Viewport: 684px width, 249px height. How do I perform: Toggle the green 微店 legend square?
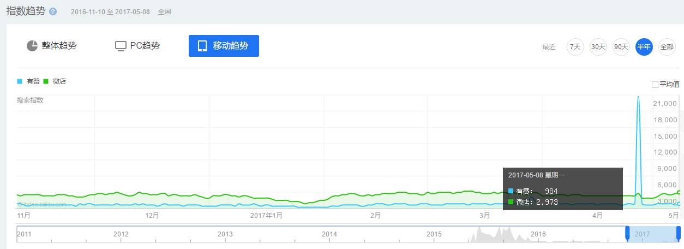(46, 81)
